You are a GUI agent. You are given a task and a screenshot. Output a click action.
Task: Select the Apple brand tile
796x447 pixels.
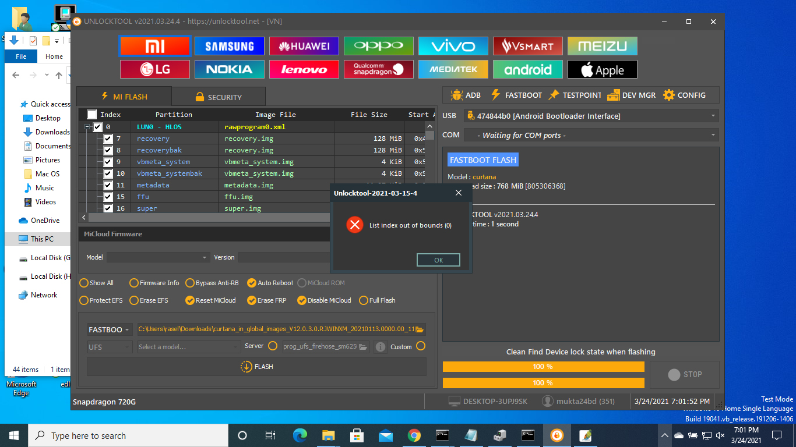tap(603, 69)
